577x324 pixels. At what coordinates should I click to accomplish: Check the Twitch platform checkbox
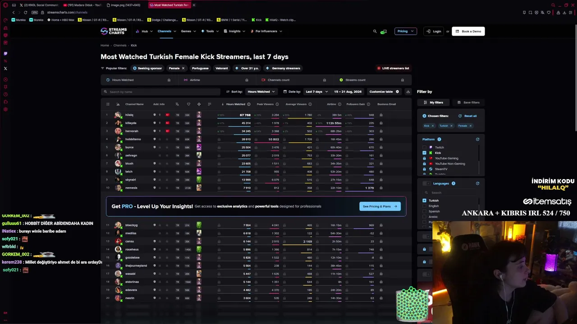point(424,148)
